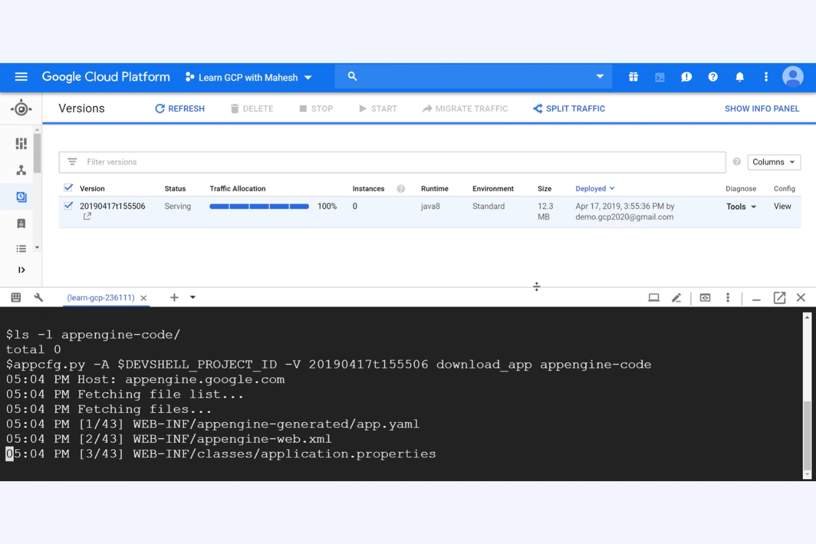Uncheck the version 20190417t155506 row checkbox

68,206
